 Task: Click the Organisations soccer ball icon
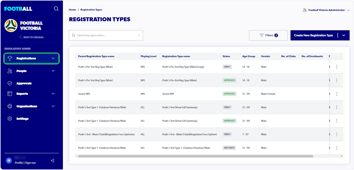pos(10,106)
